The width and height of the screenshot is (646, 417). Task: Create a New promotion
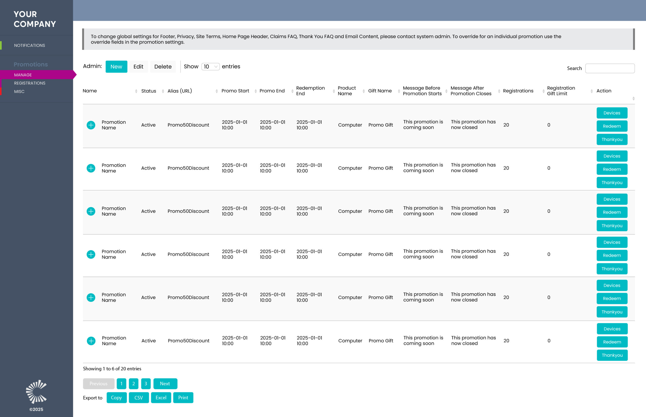tap(116, 67)
